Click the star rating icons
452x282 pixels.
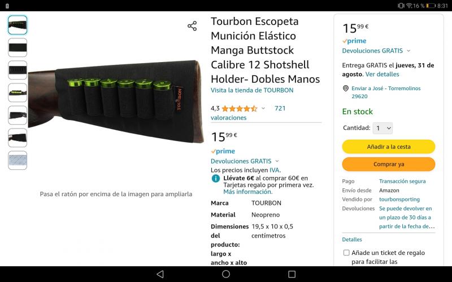click(239, 108)
